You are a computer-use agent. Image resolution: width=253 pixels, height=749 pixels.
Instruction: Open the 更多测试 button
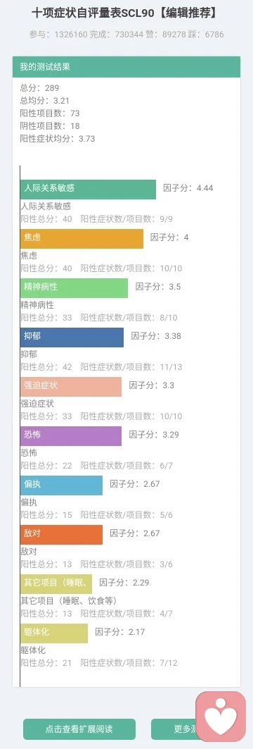click(174, 729)
